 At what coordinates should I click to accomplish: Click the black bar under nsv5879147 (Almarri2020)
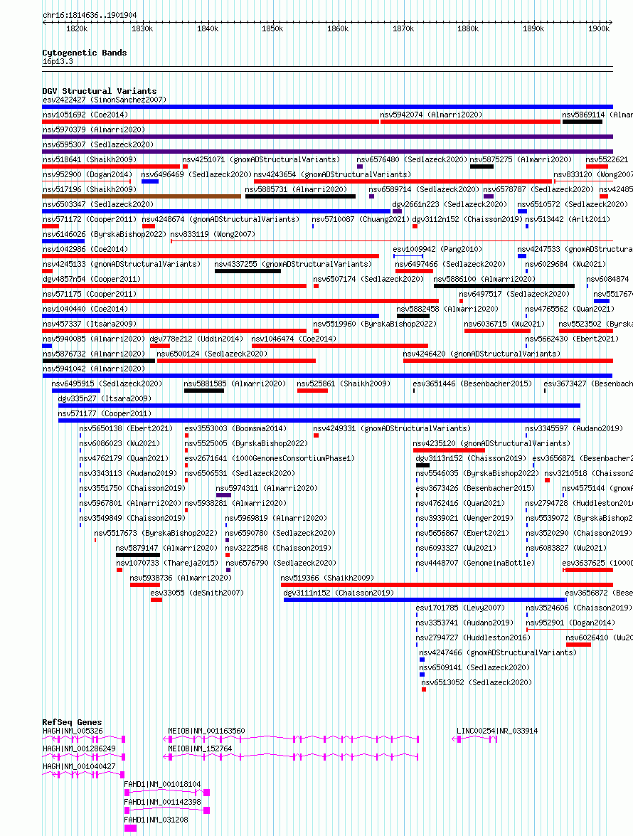point(138,554)
